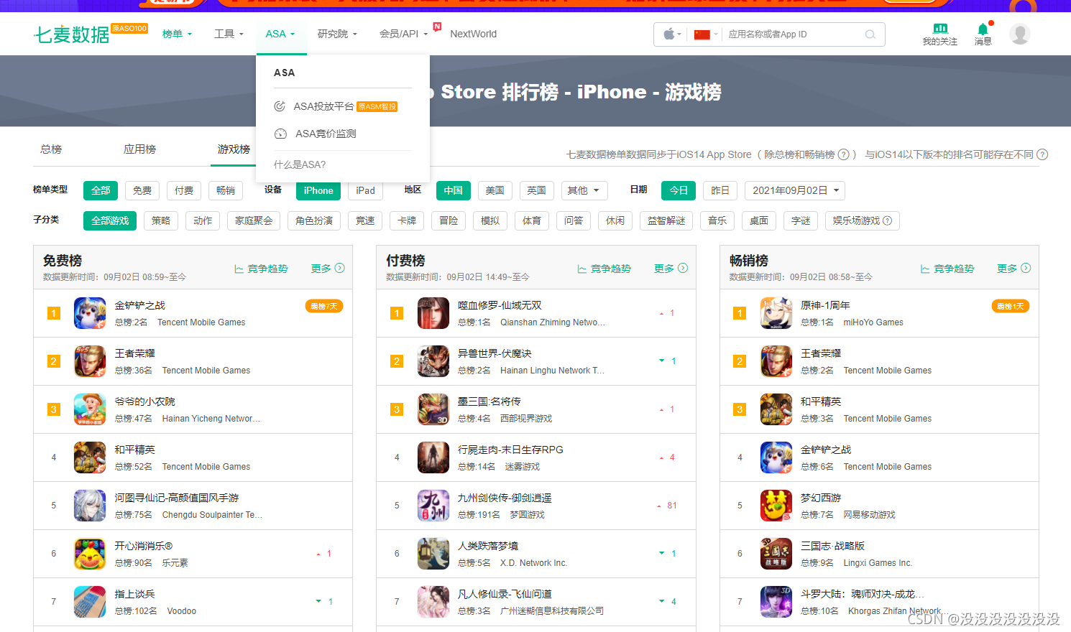Open the China flag country dropdown

(706, 34)
